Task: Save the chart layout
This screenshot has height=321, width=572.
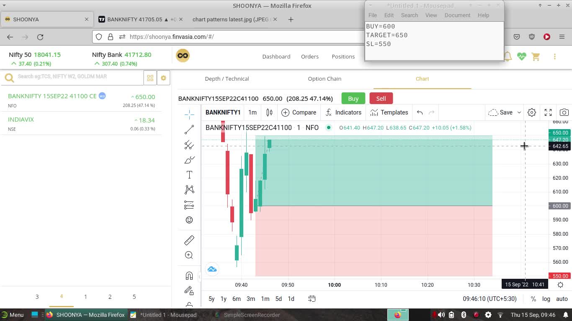Action: (500, 112)
